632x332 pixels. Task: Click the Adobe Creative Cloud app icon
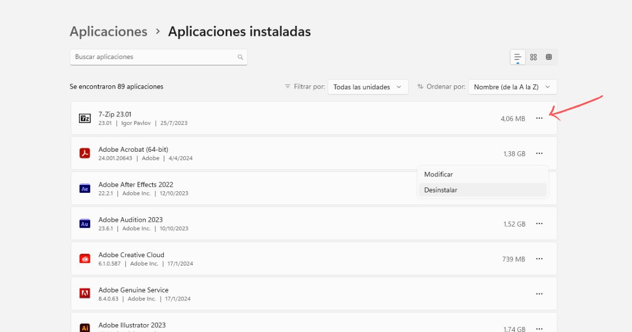[84, 259]
